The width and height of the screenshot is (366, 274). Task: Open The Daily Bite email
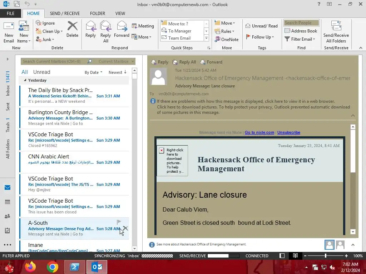coord(74,96)
